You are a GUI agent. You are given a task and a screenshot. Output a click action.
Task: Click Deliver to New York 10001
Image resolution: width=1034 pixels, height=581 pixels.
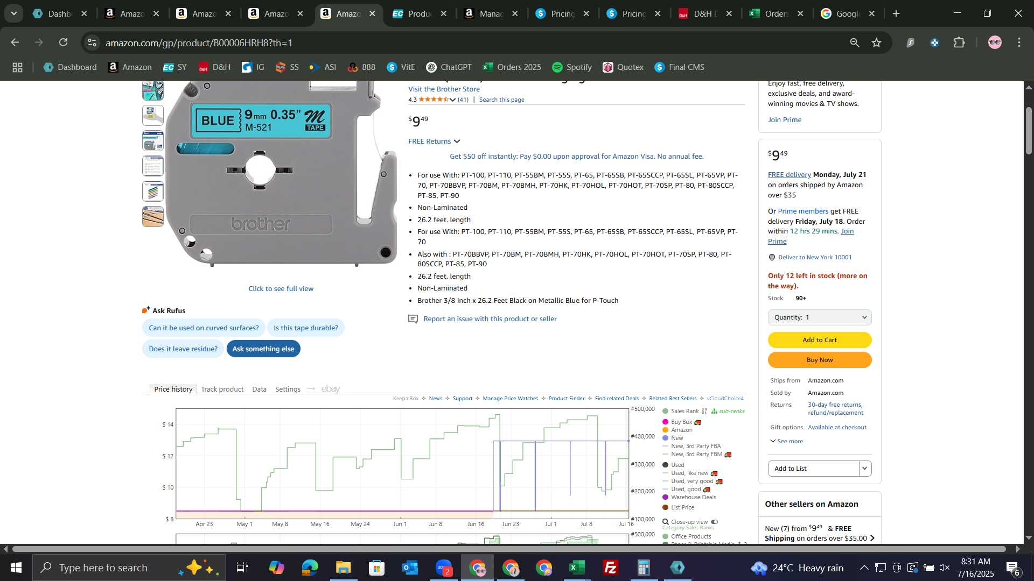click(x=814, y=257)
